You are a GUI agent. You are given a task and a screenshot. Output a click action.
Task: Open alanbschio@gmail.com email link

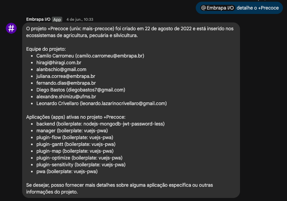click(61, 69)
